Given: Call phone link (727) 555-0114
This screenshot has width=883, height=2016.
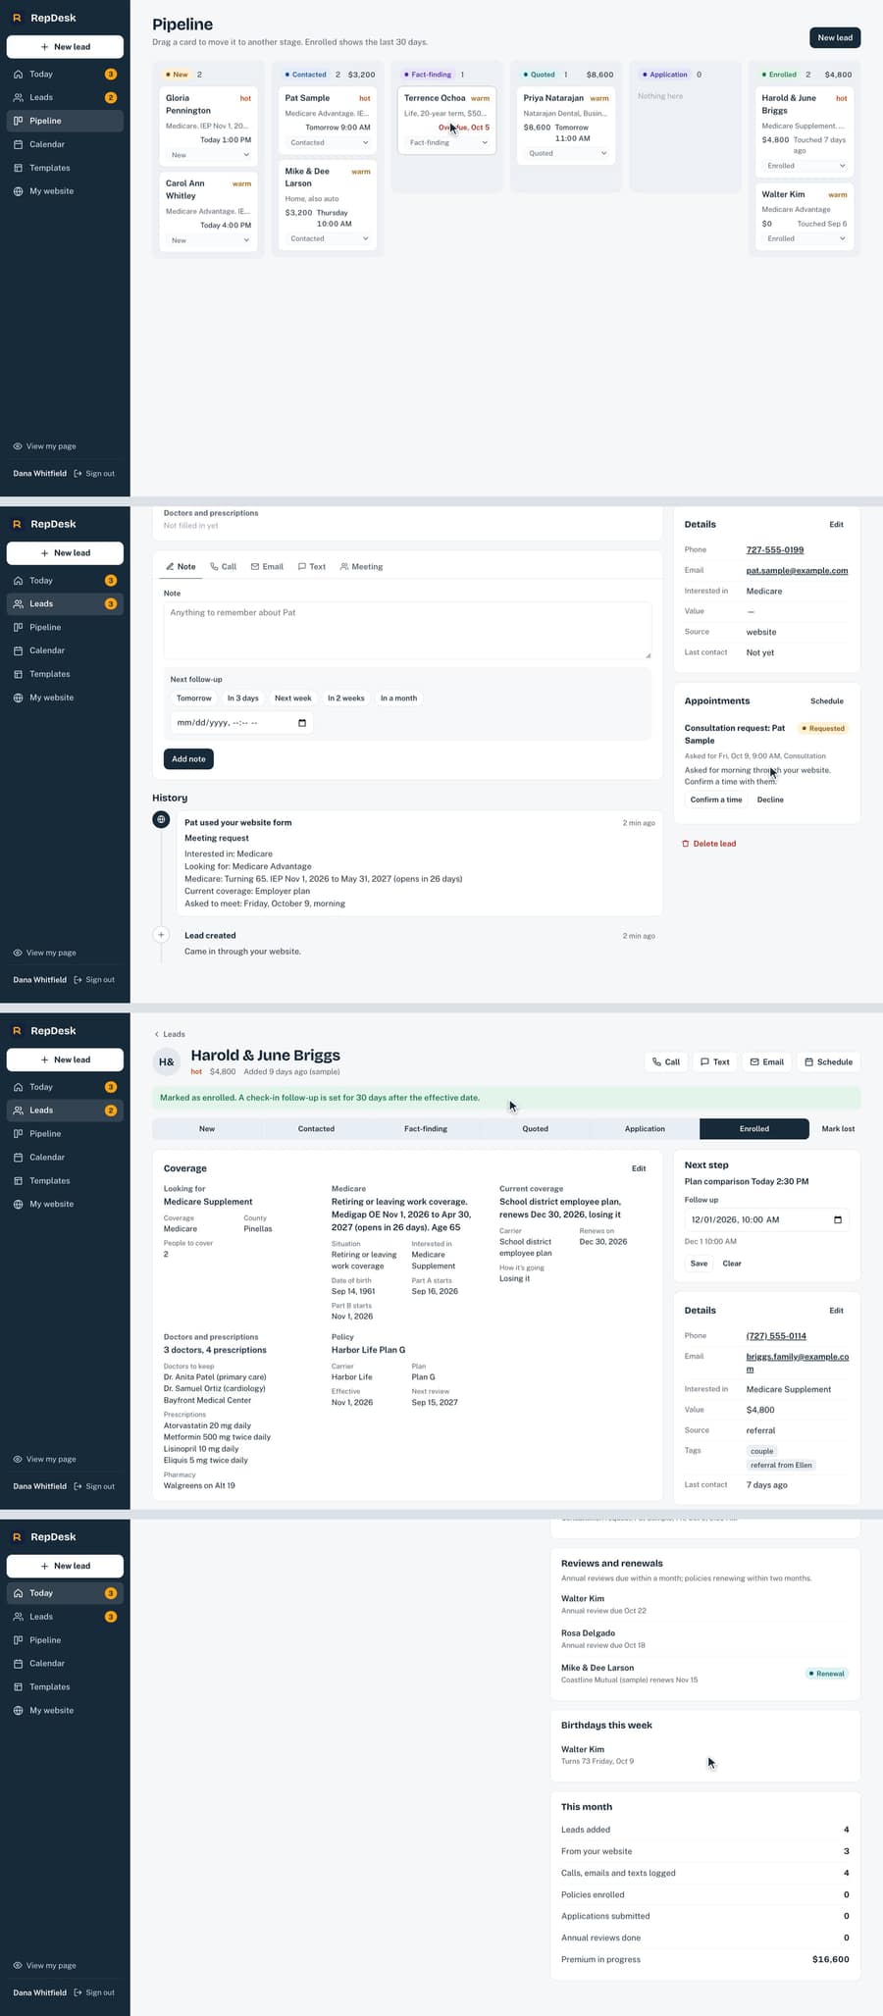Looking at the screenshot, I should point(776,1336).
